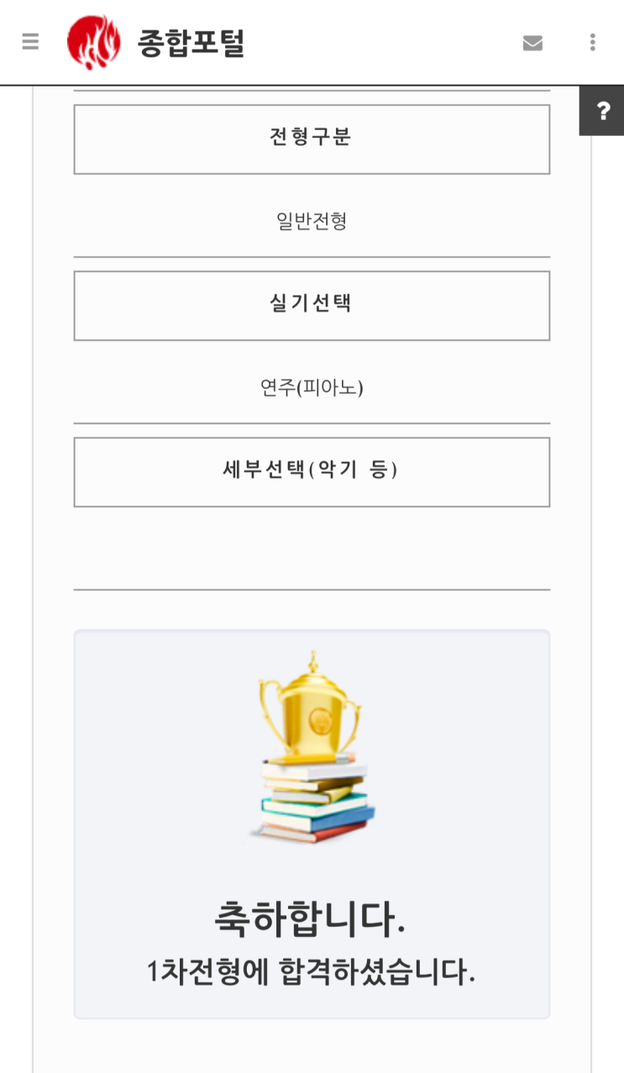Select the 전형구분 header box

pyautogui.click(x=312, y=139)
